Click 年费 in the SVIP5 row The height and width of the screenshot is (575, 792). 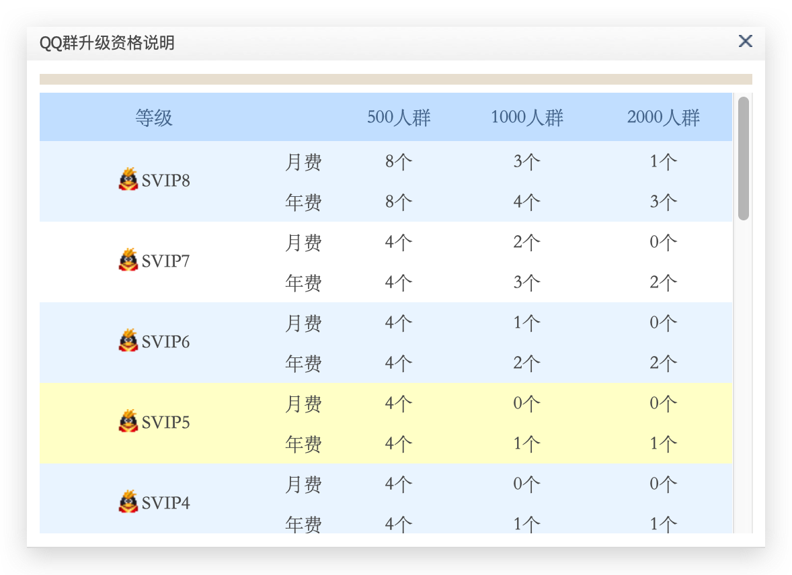[304, 444]
